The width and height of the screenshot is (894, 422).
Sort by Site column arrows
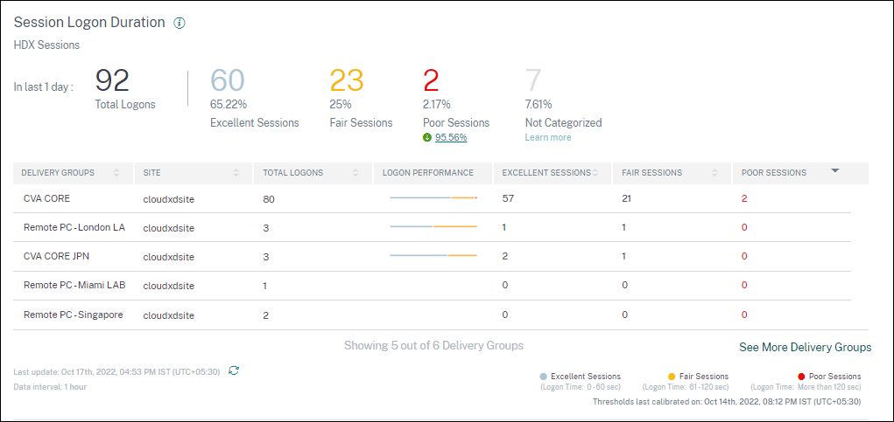point(236,173)
